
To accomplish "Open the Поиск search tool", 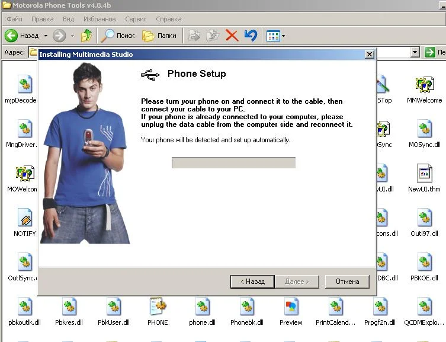I will [118, 36].
